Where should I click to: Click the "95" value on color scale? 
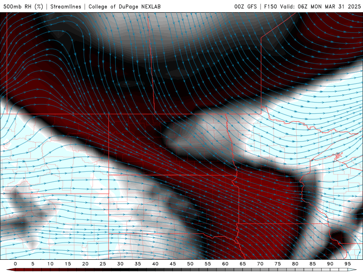347,264
